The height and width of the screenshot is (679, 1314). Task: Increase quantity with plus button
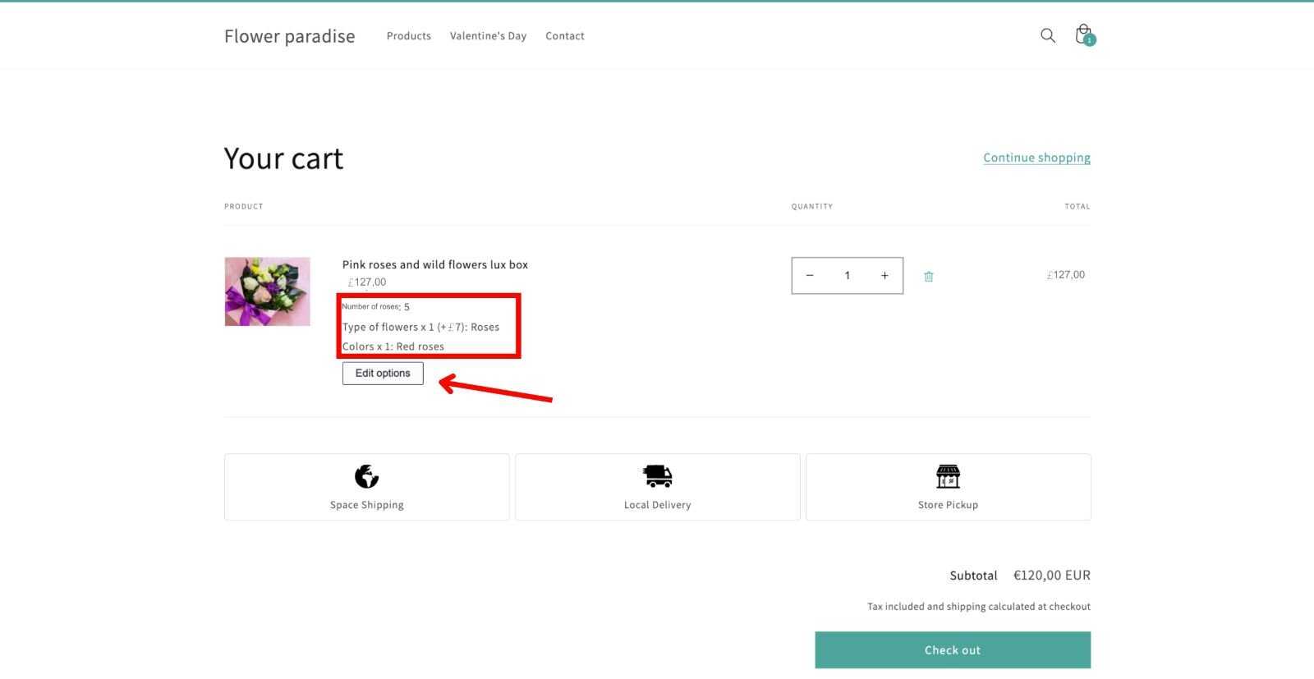click(884, 276)
